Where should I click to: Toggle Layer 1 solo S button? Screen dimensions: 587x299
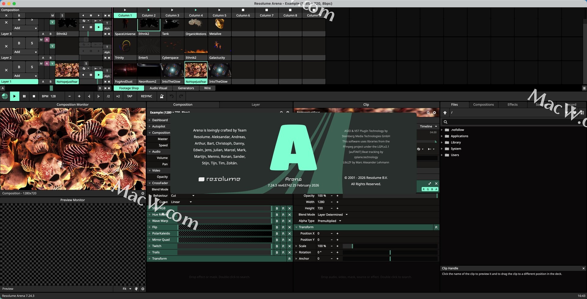pos(32,67)
